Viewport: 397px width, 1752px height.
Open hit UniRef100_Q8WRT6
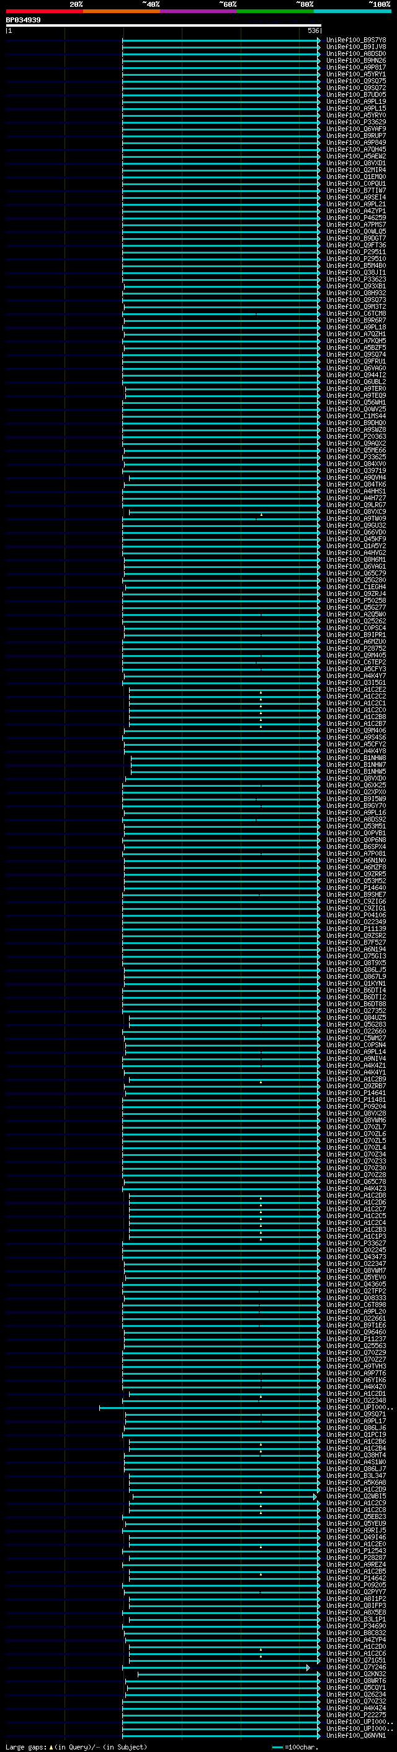pyautogui.click(x=356, y=1681)
